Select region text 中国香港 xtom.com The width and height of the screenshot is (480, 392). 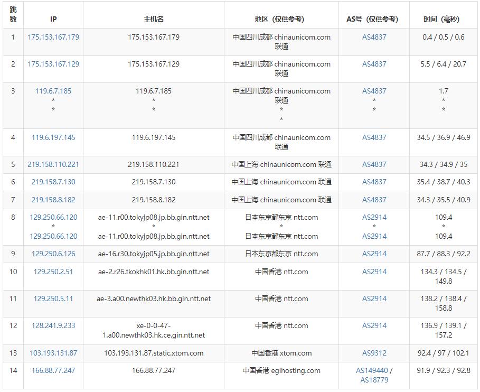point(281,353)
